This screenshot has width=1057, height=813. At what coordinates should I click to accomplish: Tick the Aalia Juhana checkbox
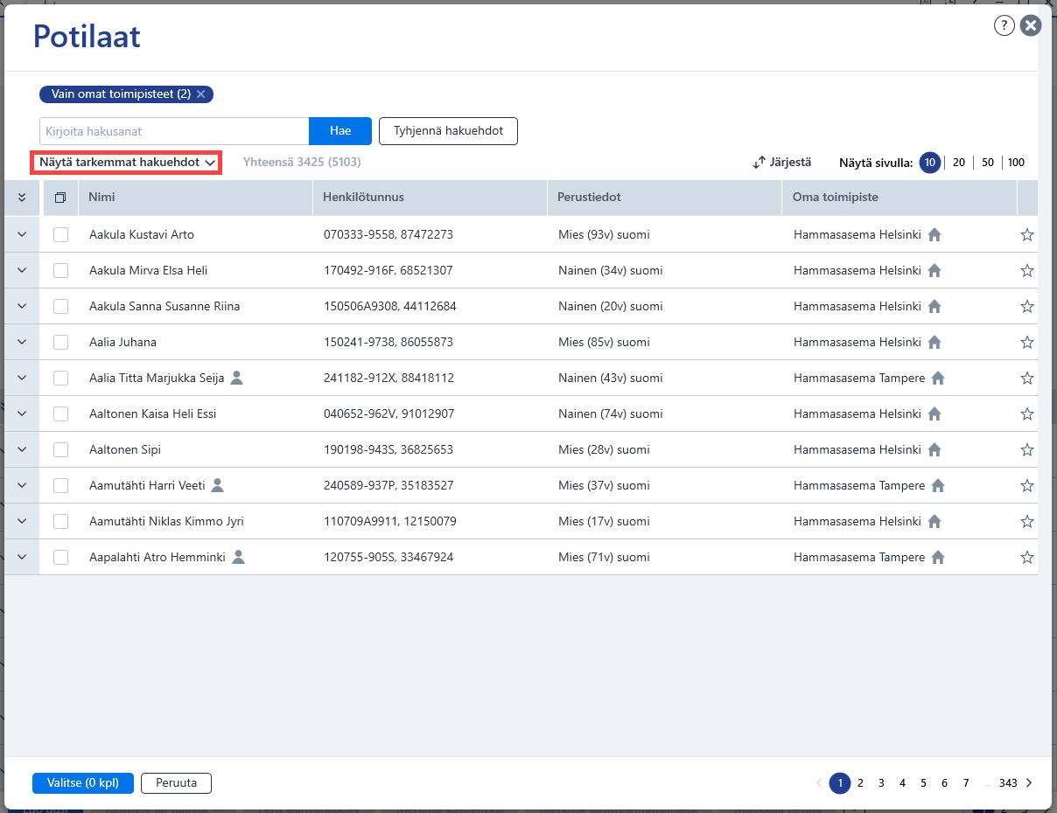[x=60, y=342]
